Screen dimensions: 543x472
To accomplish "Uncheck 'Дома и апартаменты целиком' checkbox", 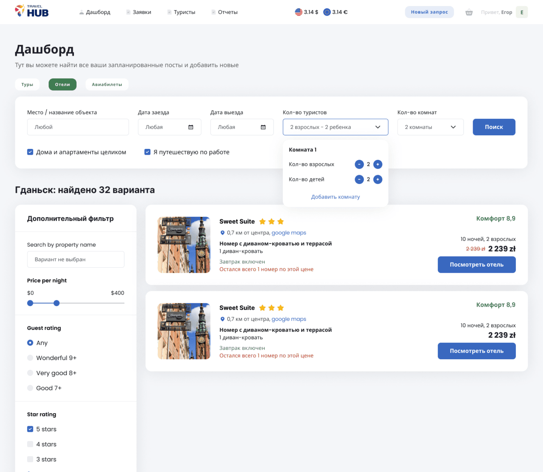I will [30, 152].
